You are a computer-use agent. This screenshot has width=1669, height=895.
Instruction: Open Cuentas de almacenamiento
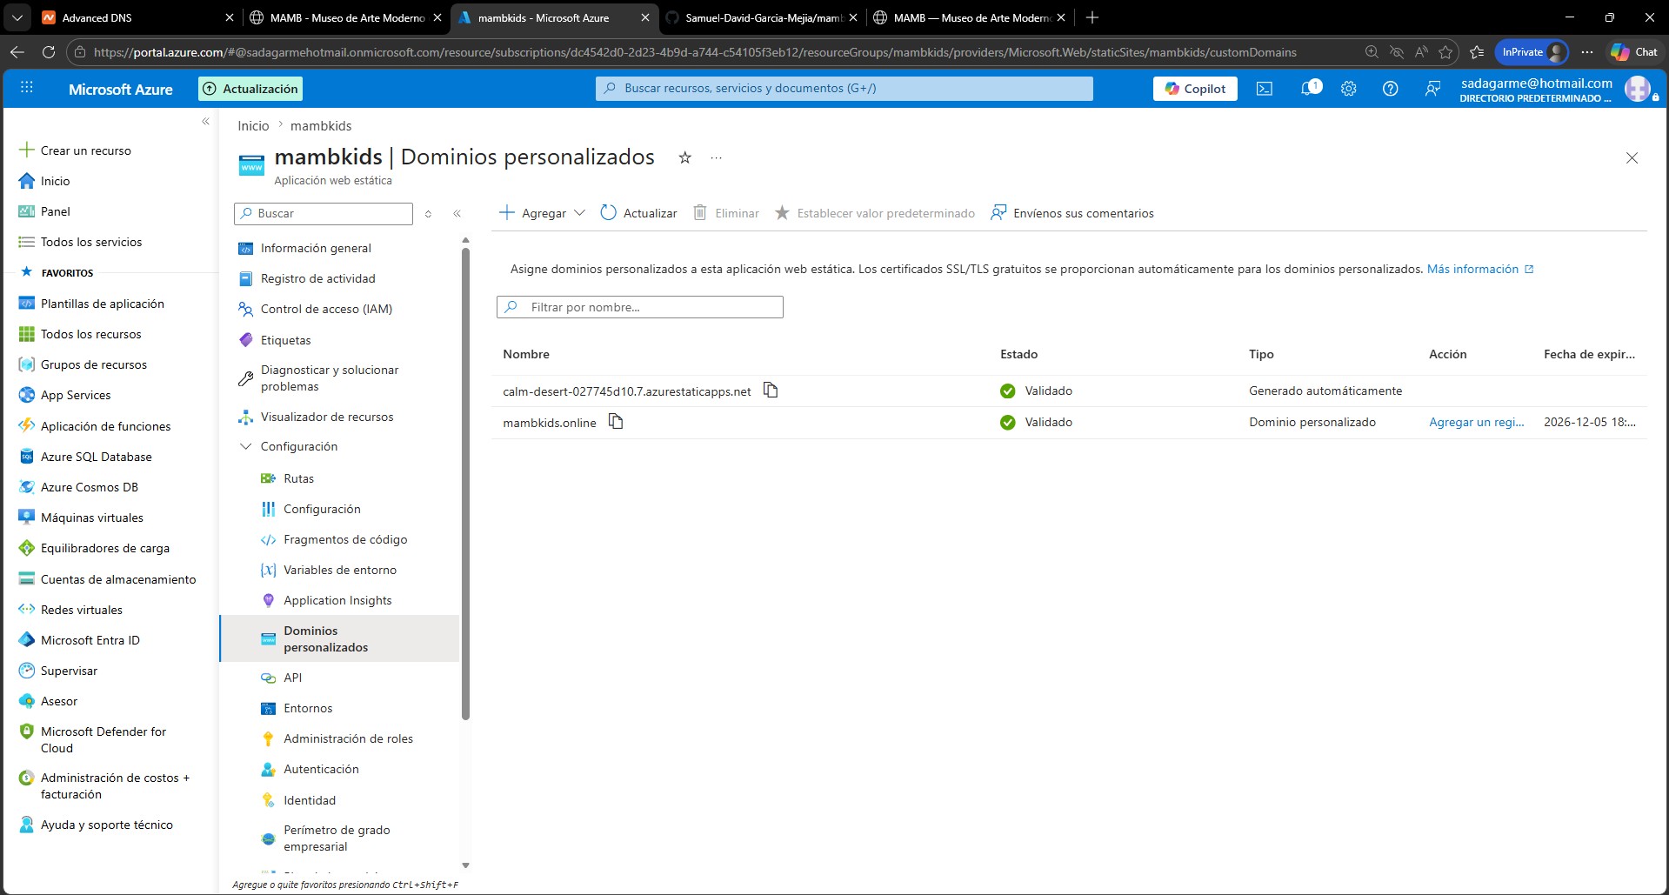117,579
